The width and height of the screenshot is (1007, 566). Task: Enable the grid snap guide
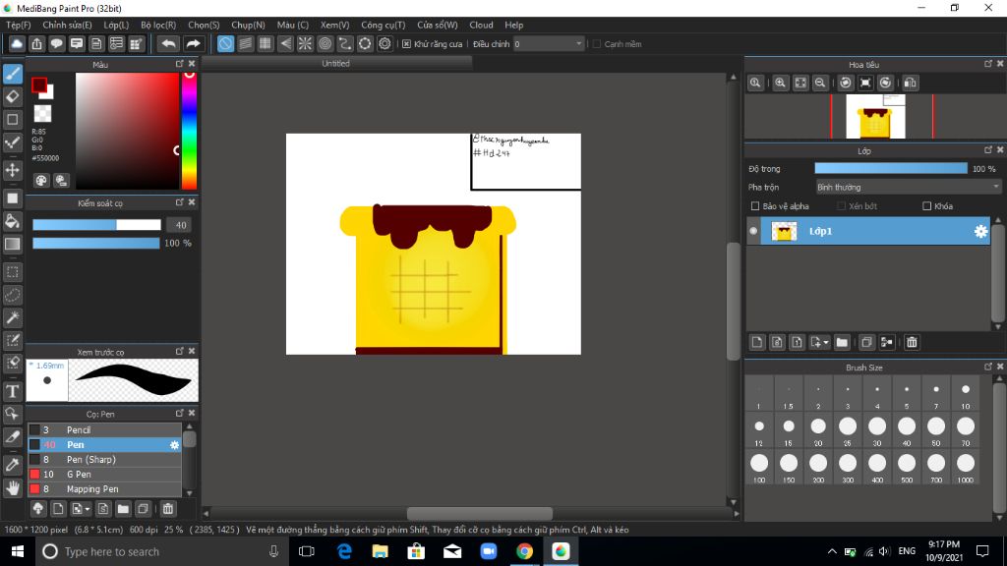click(x=266, y=43)
